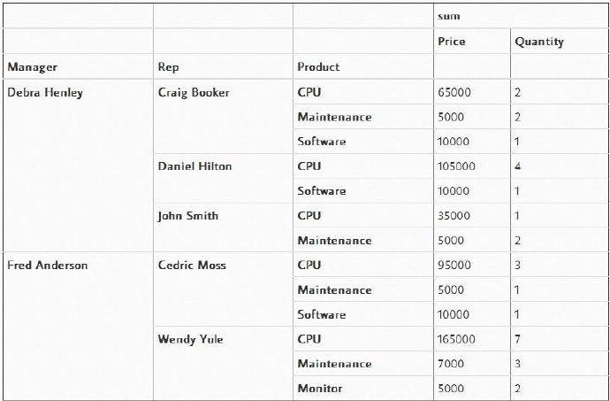The height and width of the screenshot is (401, 610).
Task: Click the Price column header
Action: point(451,42)
